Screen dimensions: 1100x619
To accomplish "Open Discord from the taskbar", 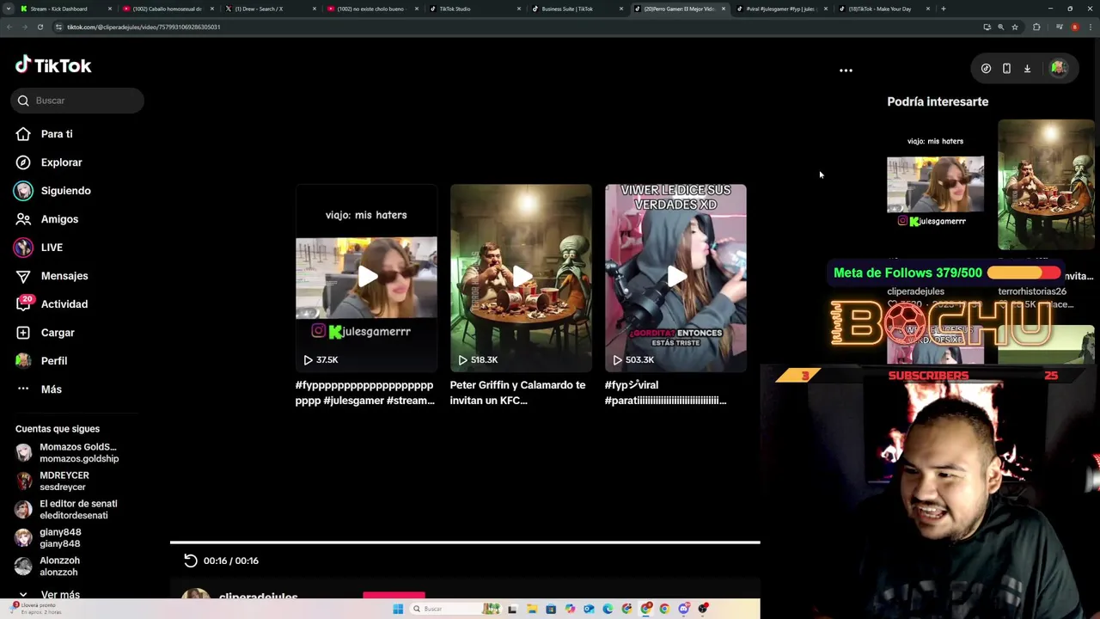I will (x=684, y=609).
